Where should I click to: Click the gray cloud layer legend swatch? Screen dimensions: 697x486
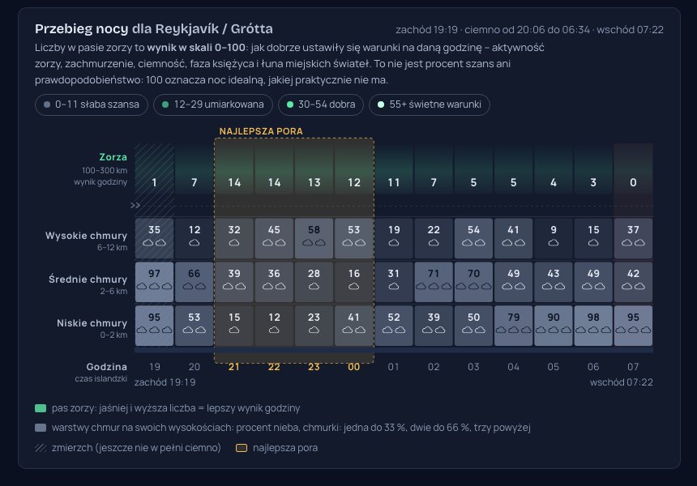click(41, 428)
